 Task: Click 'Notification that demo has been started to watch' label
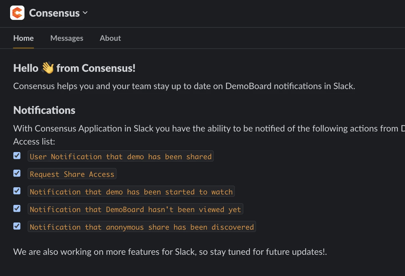point(131,192)
